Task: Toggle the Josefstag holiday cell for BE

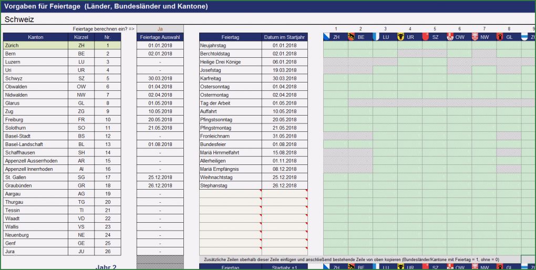Action: 360,70
